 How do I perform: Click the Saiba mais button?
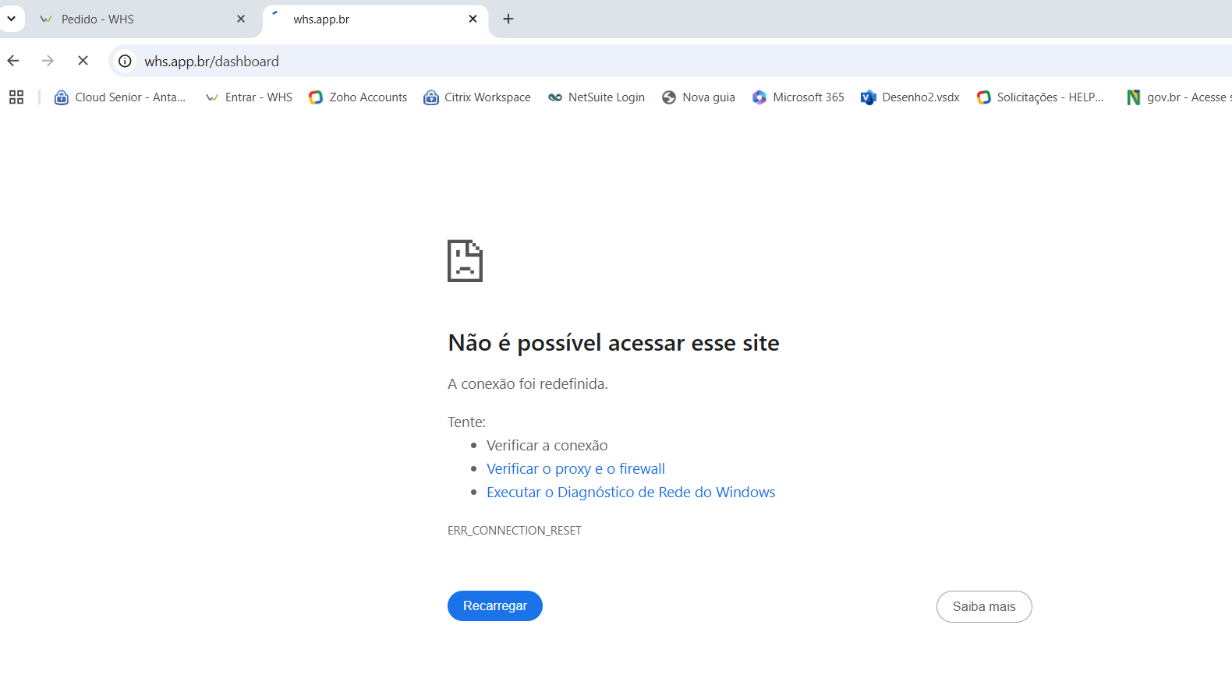[983, 606]
